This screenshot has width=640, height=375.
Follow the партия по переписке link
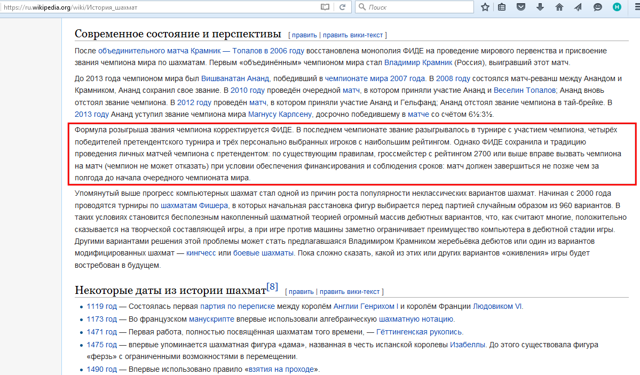238,306
